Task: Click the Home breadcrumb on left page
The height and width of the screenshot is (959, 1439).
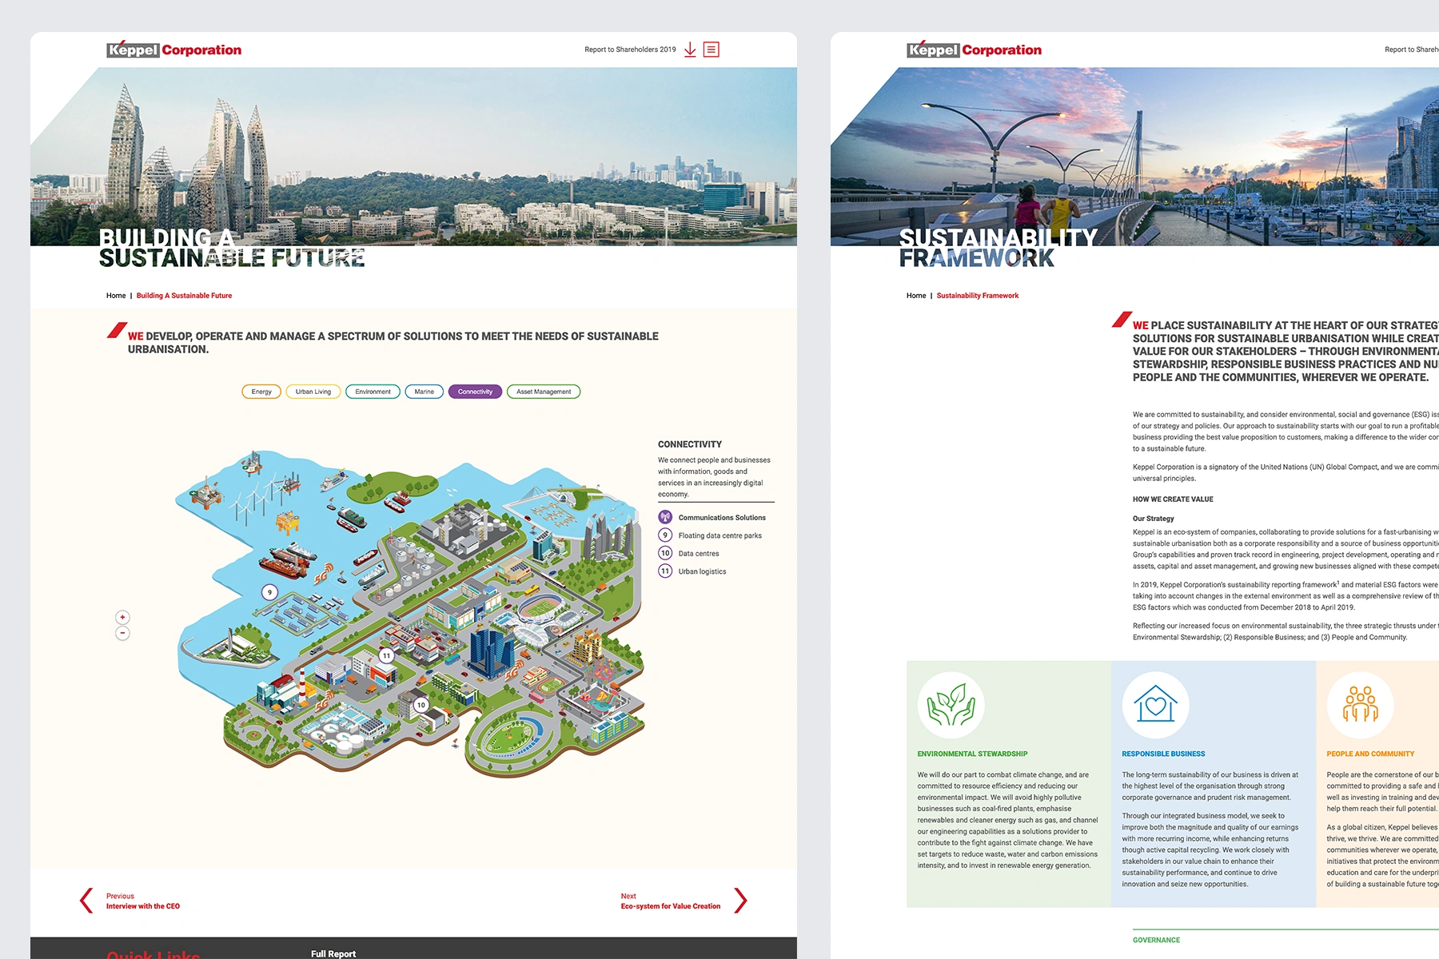Action: coord(116,296)
